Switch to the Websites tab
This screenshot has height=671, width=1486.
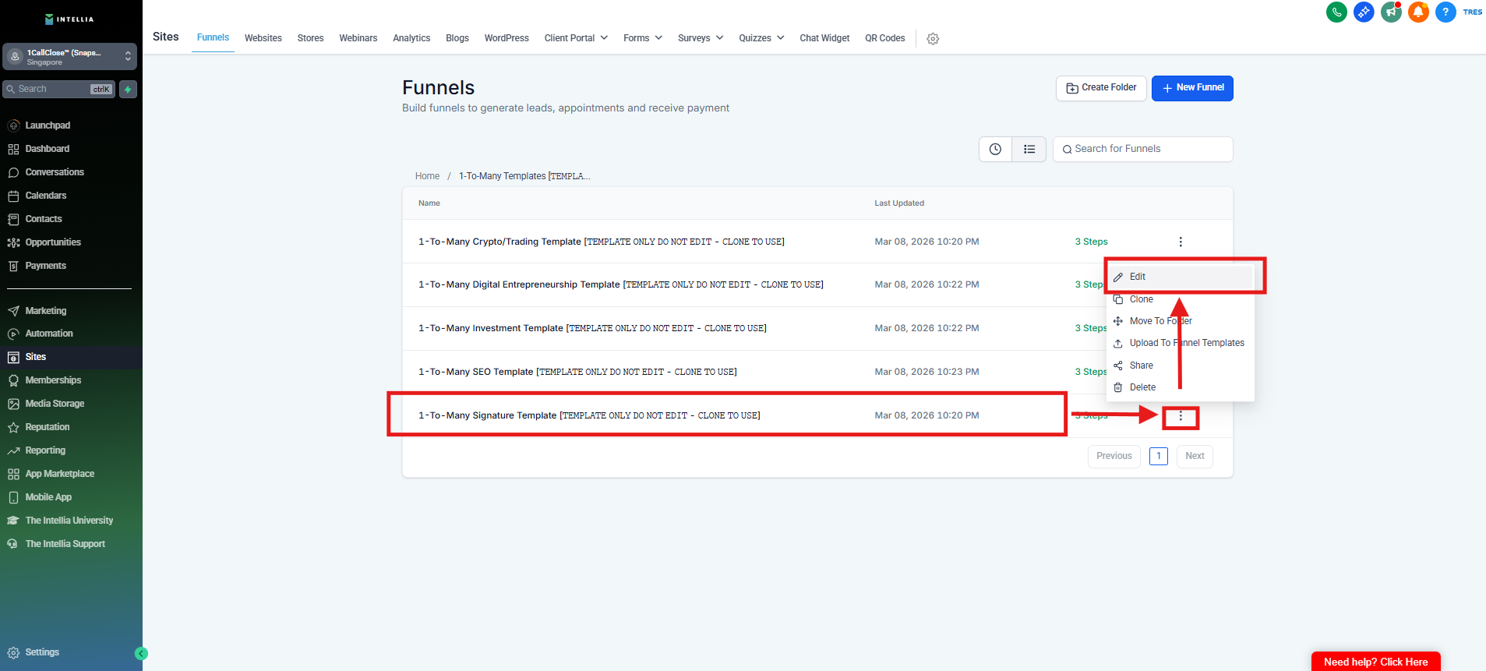(263, 38)
